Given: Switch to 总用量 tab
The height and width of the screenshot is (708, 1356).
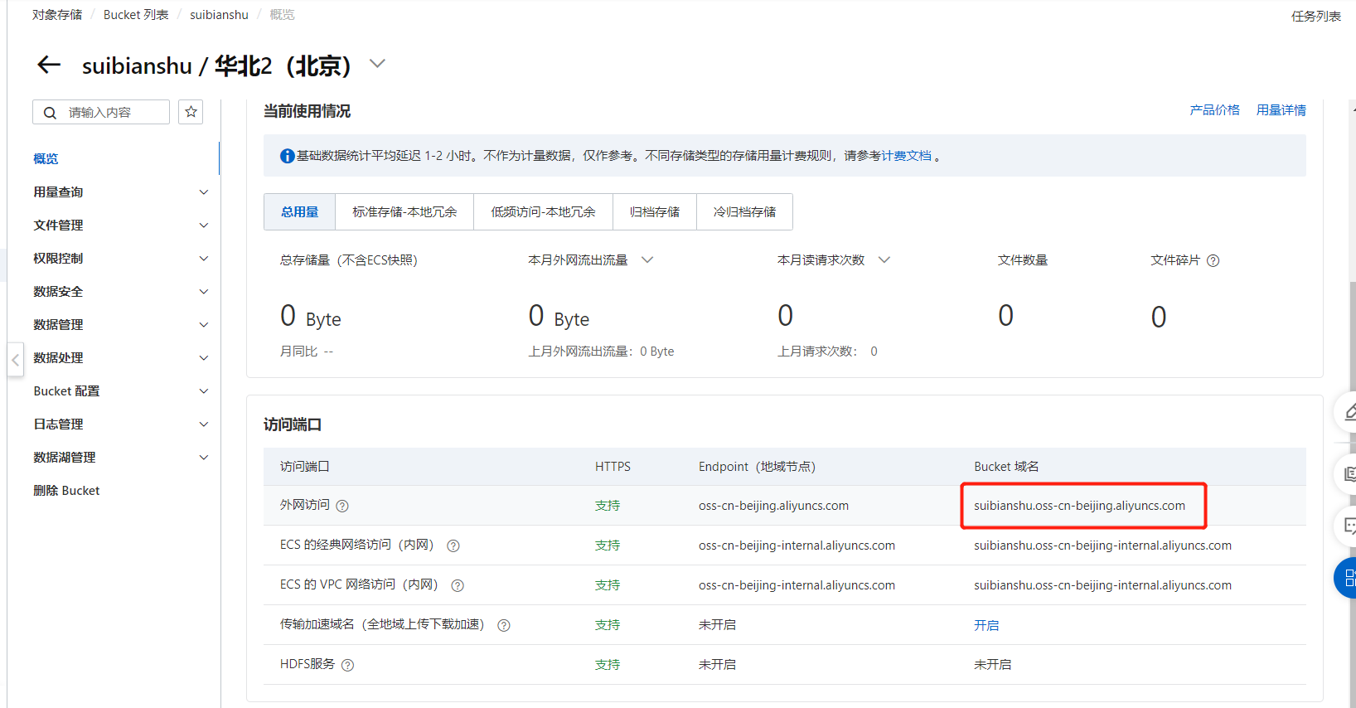Looking at the screenshot, I should click(x=299, y=211).
